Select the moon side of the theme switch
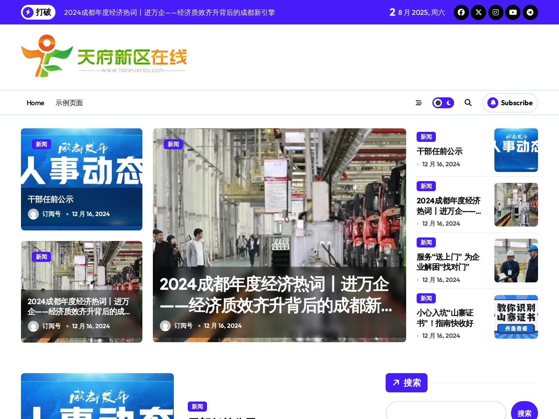This screenshot has height=419, width=559. [449, 103]
